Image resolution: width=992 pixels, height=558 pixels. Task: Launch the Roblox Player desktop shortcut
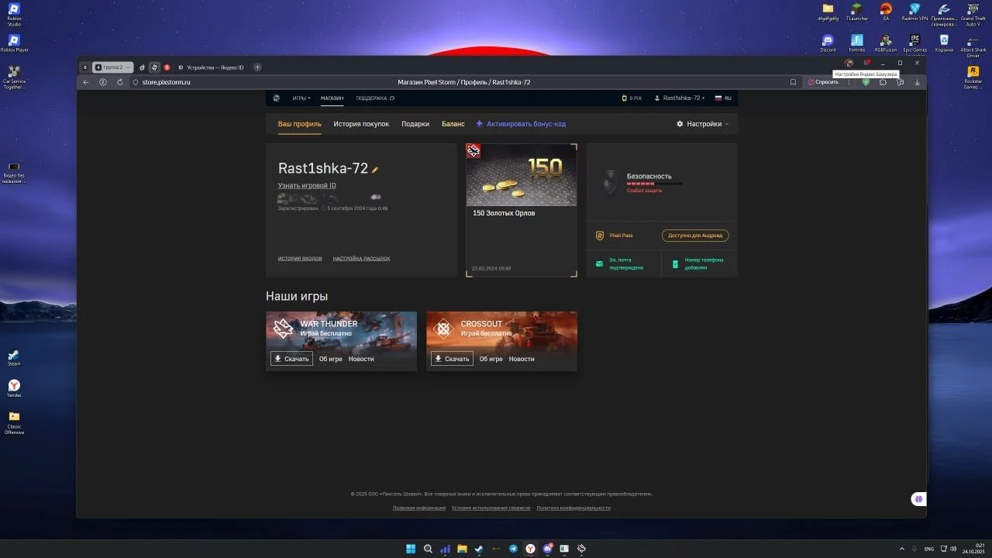pos(14,44)
